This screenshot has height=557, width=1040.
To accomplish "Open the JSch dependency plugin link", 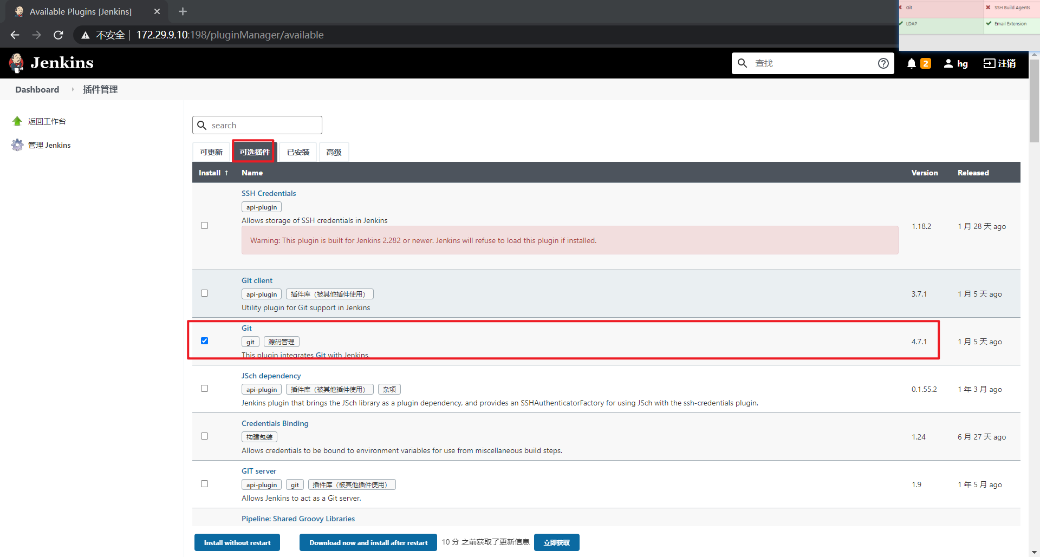I will tap(271, 376).
